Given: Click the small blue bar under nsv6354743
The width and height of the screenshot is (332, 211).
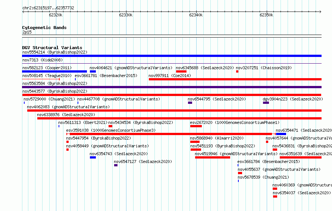Looking at the screenshot, I should (93, 157).
